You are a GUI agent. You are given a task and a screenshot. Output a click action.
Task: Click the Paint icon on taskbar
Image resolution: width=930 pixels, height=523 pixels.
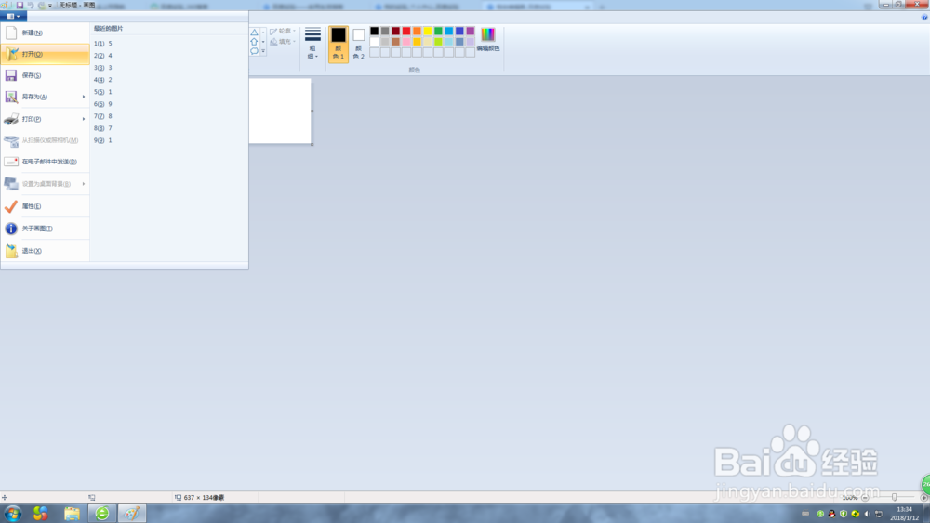[132, 513]
